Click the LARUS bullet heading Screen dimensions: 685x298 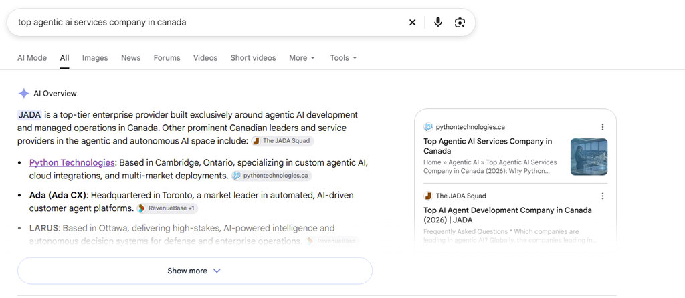pyautogui.click(x=44, y=228)
